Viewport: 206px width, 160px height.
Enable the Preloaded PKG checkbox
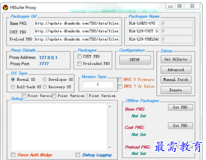click(x=79, y=63)
